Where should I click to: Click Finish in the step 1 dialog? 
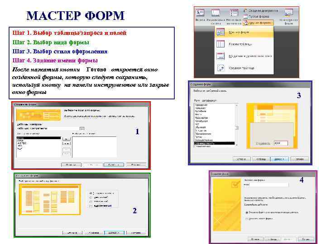point(136,165)
